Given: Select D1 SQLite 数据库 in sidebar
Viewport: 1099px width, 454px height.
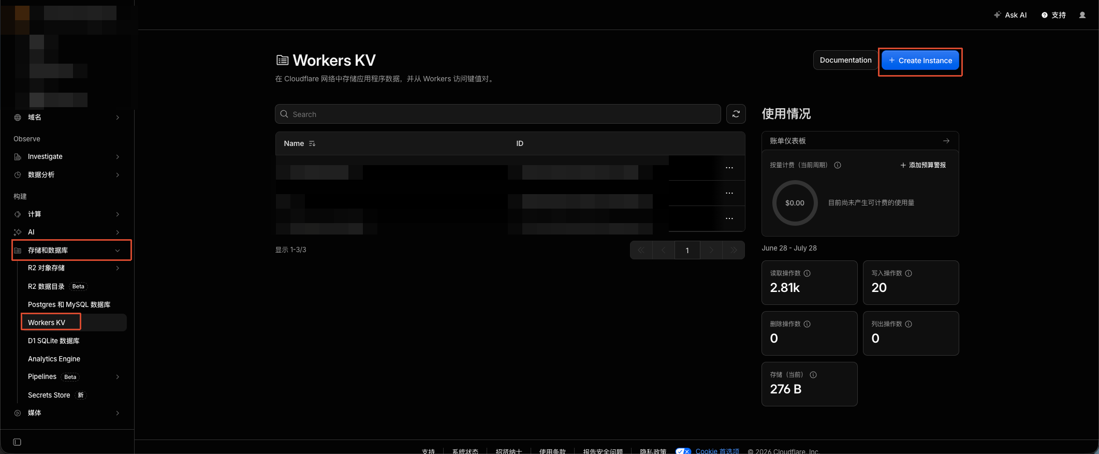Looking at the screenshot, I should pyautogui.click(x=54, y=341).
